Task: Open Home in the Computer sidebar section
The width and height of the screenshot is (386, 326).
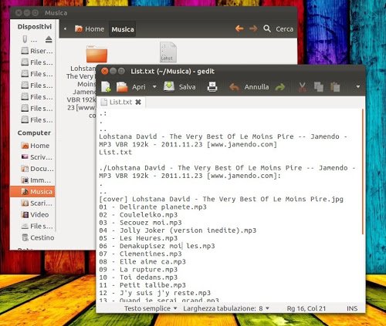Action: [35, 146]
